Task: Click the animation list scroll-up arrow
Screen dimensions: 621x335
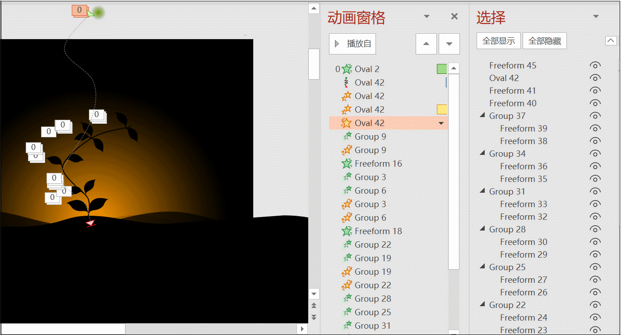Action: click(454, 68)
